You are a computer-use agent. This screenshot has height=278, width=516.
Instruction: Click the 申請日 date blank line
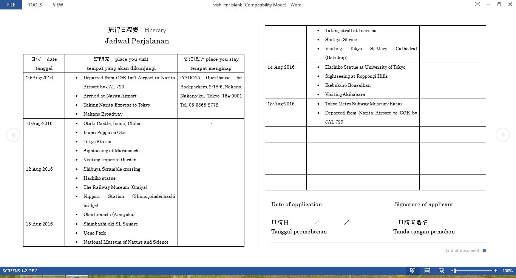[x=334, y=222]
